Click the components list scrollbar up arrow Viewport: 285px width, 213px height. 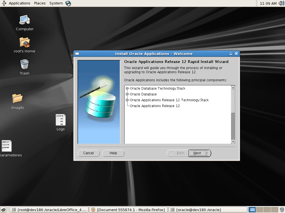click(233, 88)
